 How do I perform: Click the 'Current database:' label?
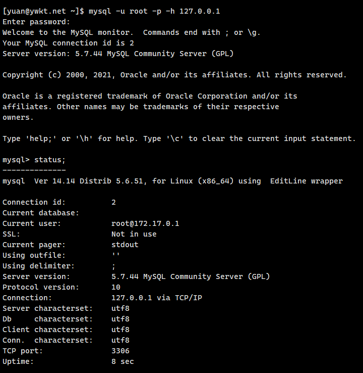41,213
